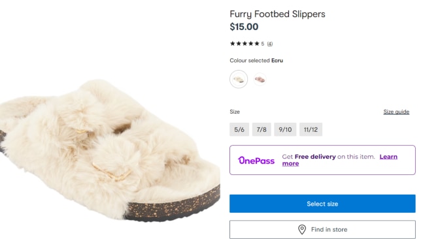This screenshot has width=425, height=239.
Task: Click the five-star rating icons
Action: click(245, 44)
